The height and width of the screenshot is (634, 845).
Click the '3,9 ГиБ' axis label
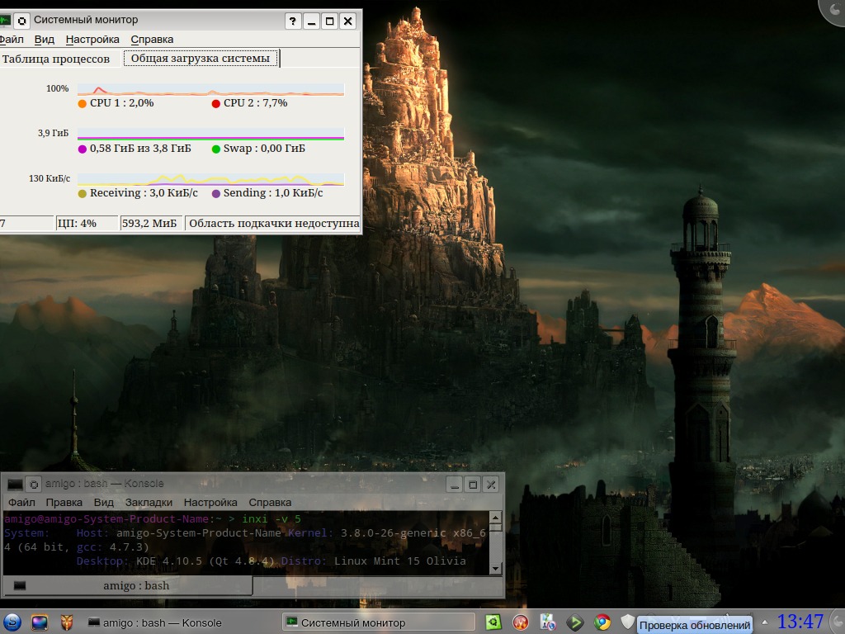pos(54,133)
